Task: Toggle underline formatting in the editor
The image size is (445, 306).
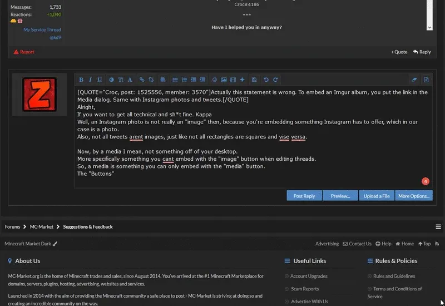Action: 100,80
